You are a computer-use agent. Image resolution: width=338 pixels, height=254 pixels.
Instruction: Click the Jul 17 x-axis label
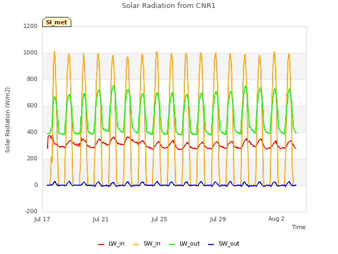pyautogui.click(x=42, y=219)
